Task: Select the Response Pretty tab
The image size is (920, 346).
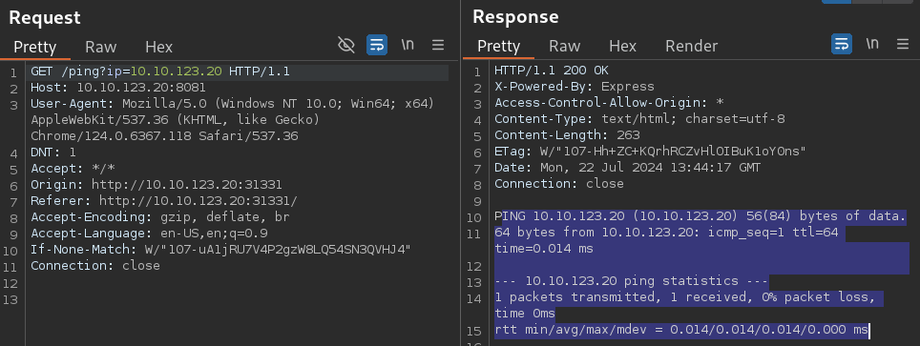Action: point(499,46)
